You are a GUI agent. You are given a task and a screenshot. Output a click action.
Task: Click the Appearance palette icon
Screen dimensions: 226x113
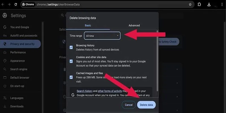[5, 61]
